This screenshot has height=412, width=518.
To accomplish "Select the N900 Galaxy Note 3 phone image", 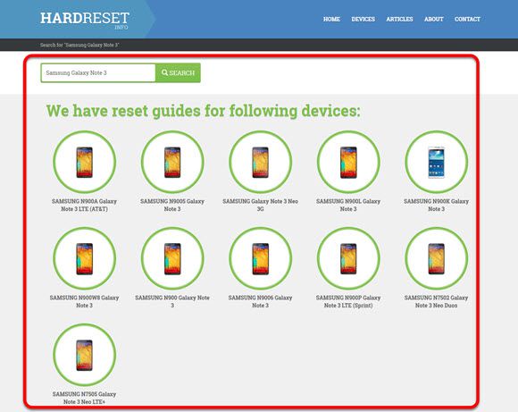I will 172,258.
